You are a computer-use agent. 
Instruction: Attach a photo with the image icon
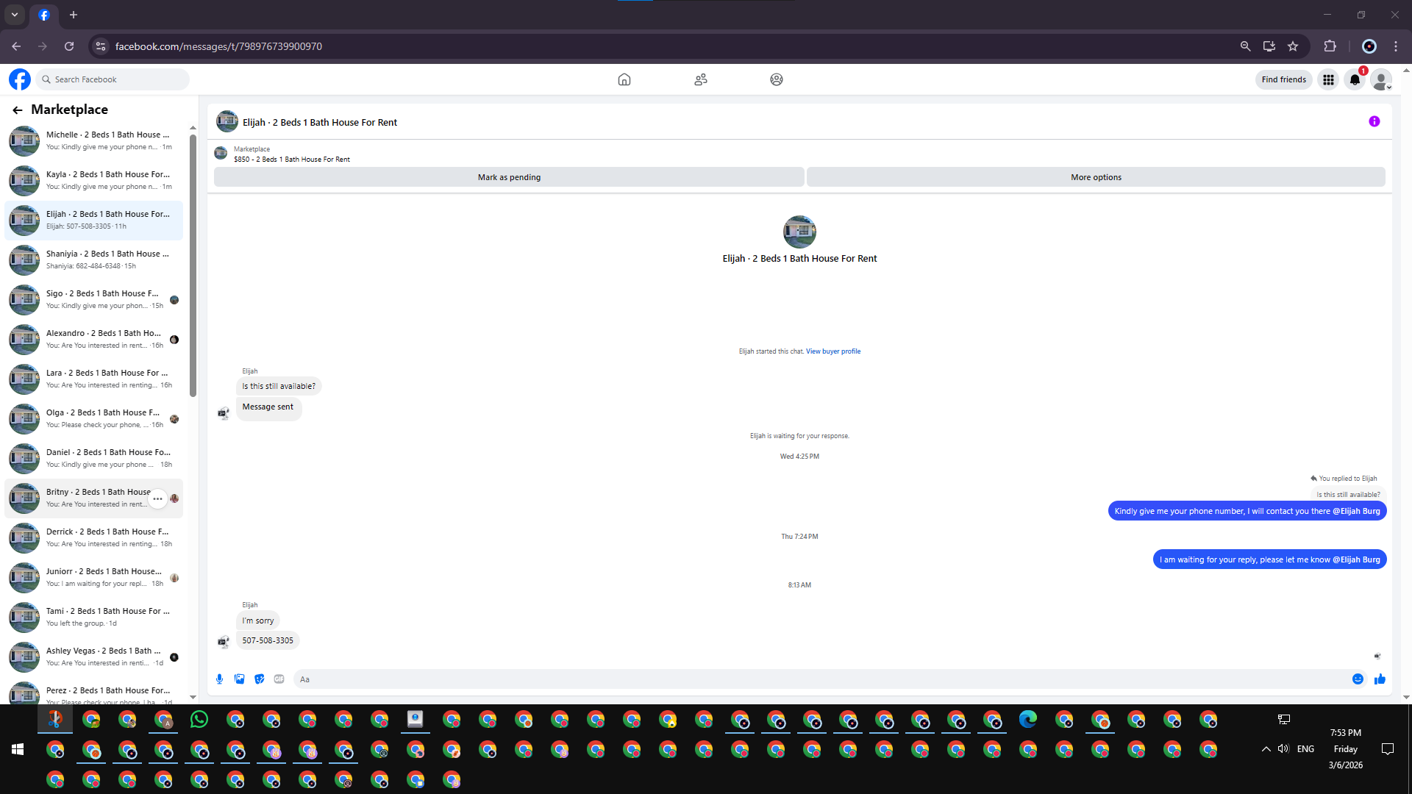tap(239, 679)
